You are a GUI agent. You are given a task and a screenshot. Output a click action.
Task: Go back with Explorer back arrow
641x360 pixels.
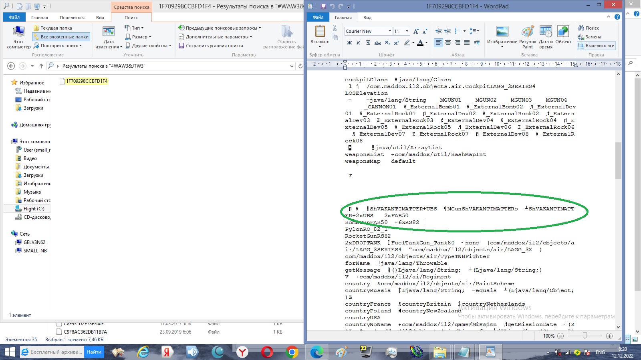[x=11, y=66]
